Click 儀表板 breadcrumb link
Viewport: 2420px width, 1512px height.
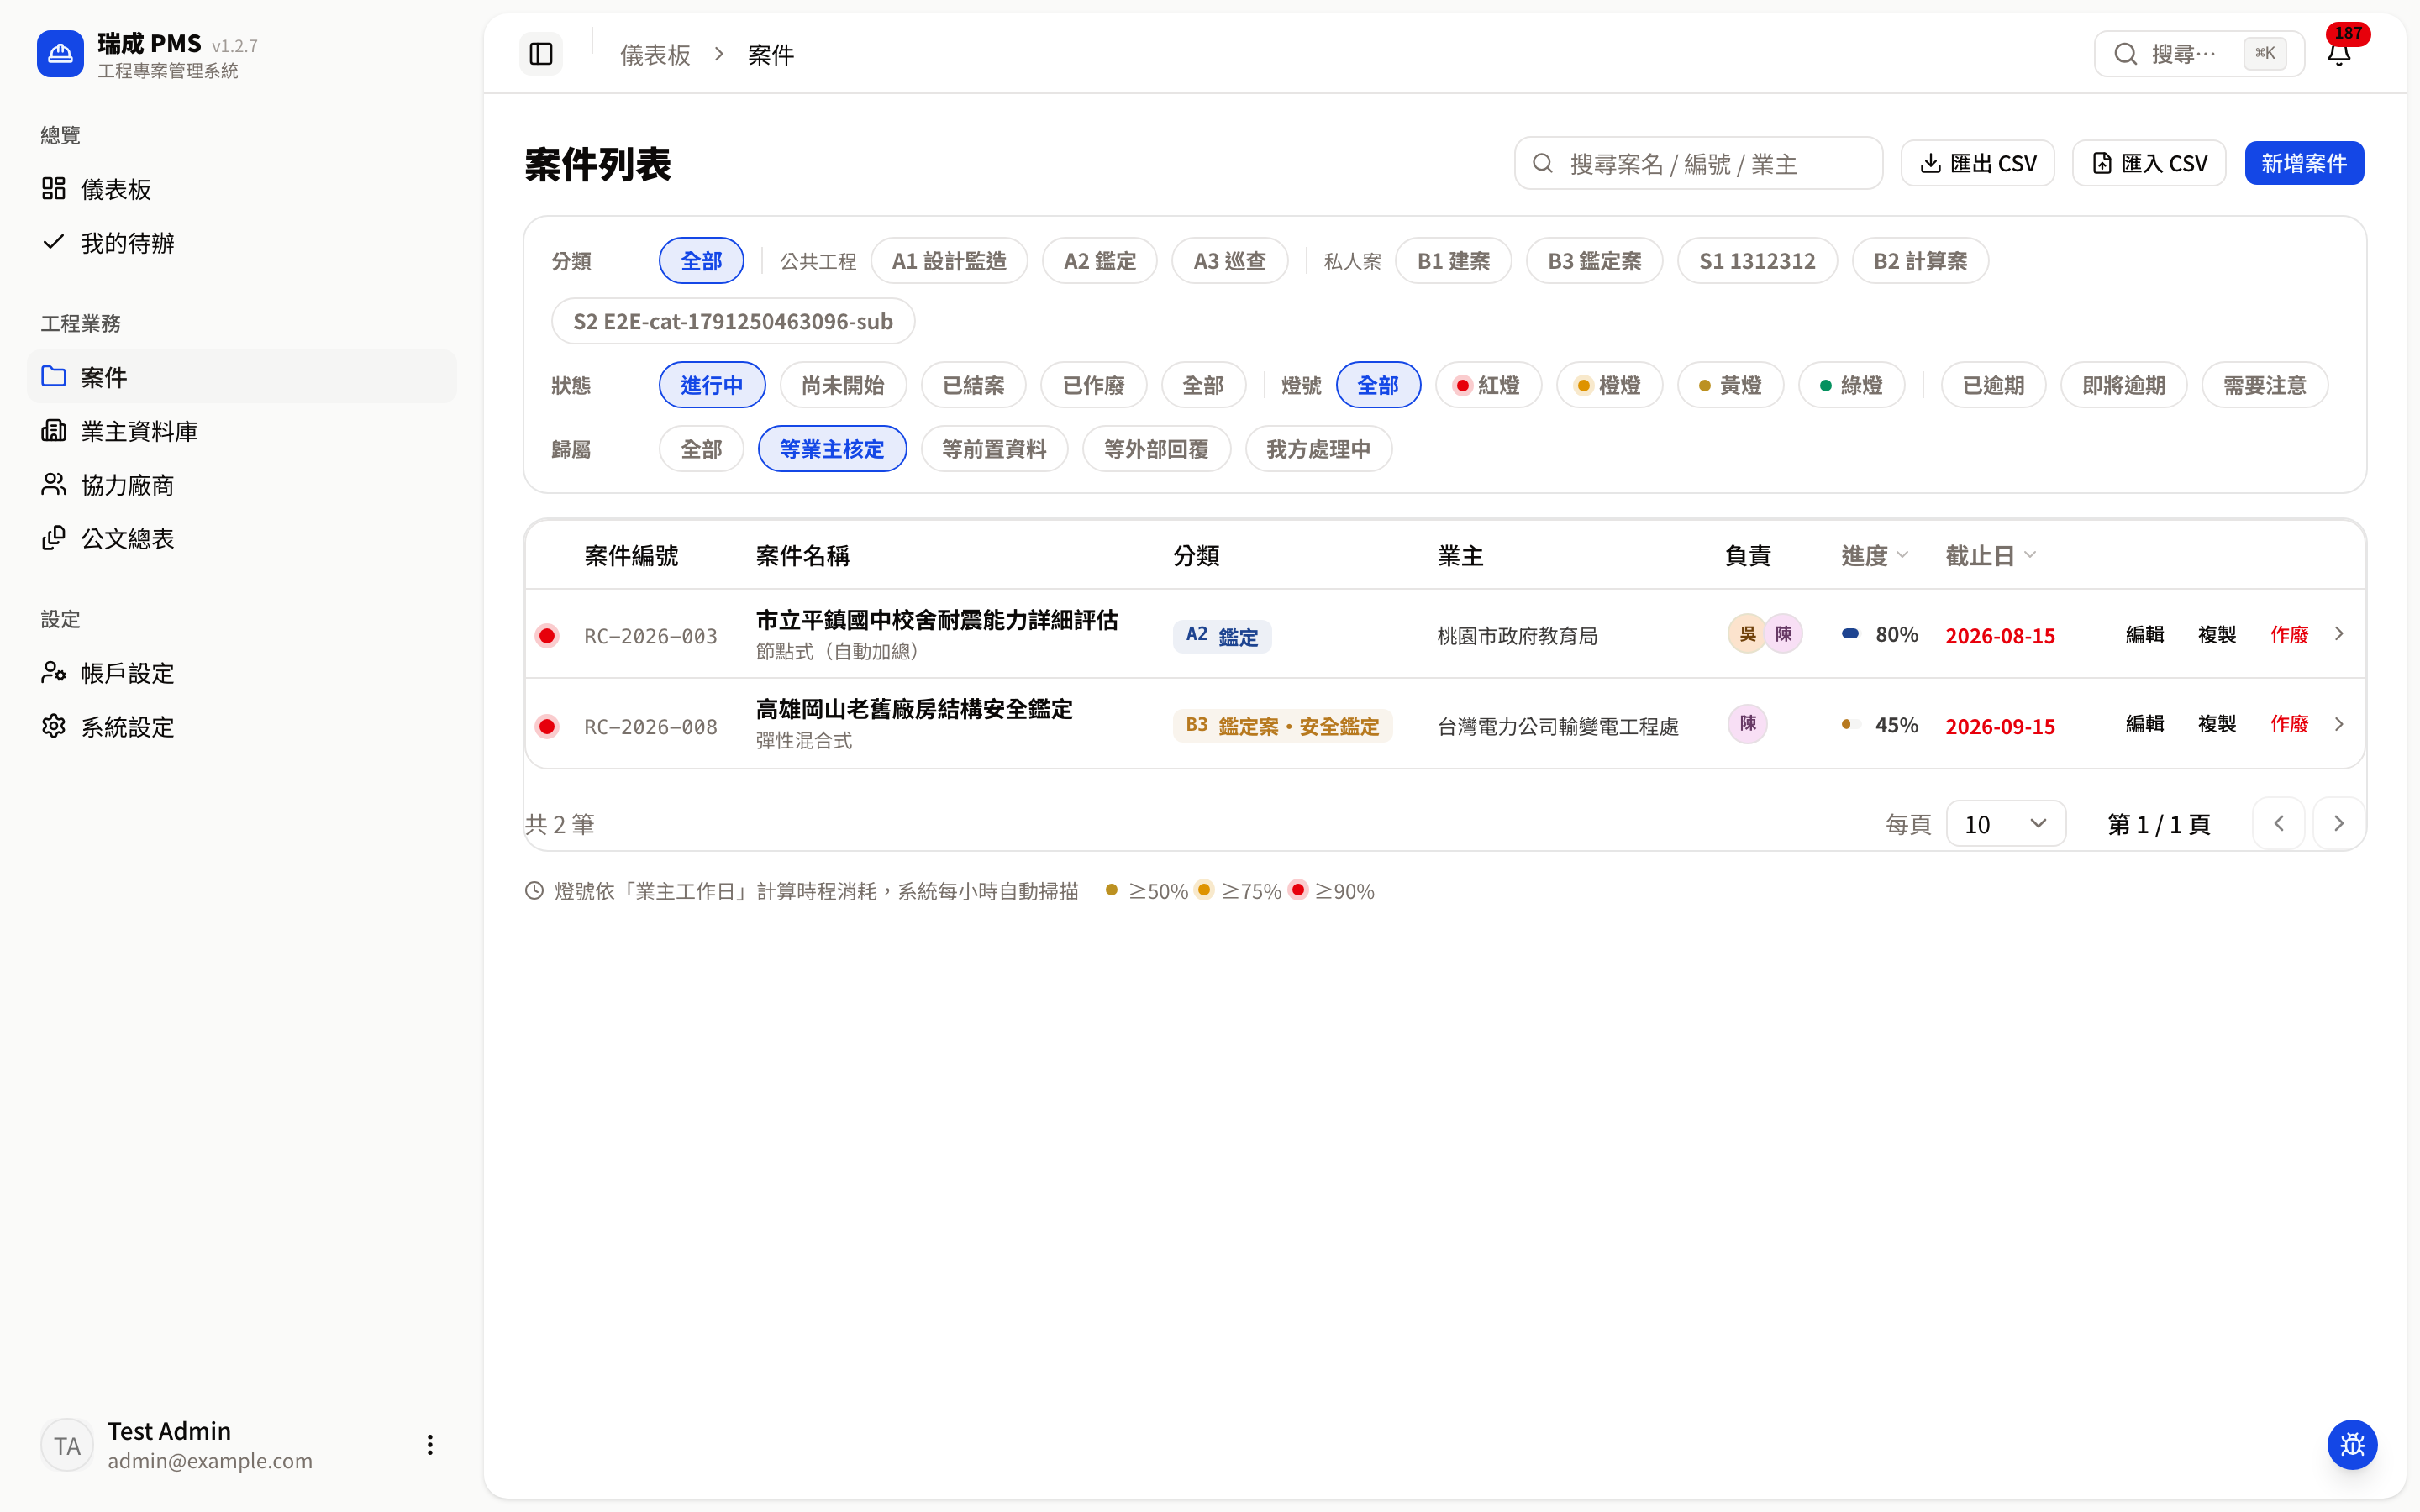click(x=655, y=55)
